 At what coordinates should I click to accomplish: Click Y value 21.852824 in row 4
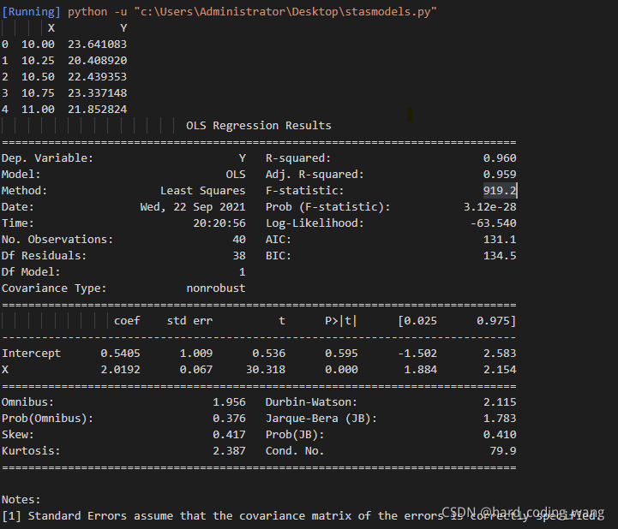98,109
